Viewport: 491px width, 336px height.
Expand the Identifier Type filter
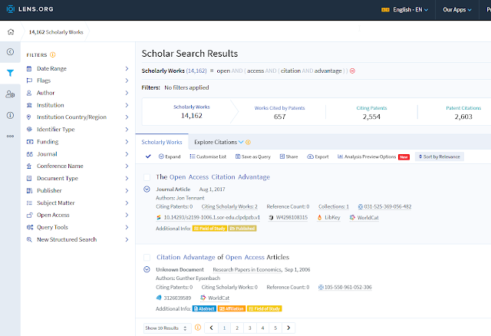(77, 130)
